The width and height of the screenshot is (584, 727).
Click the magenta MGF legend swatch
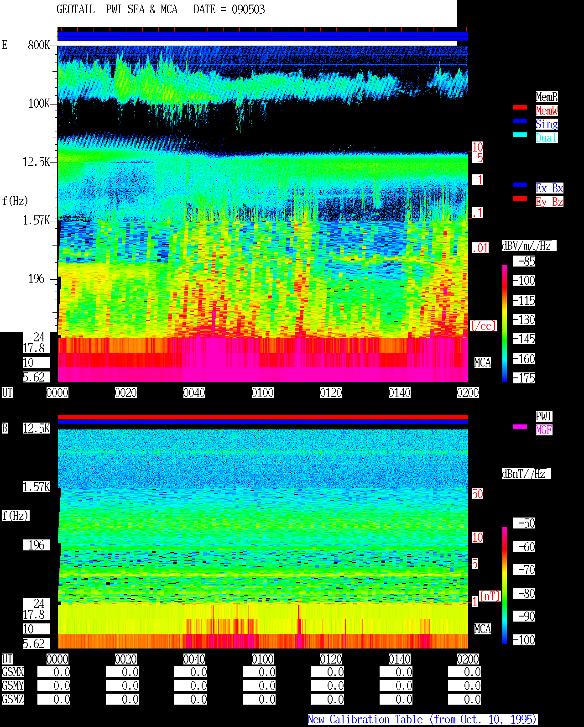(x=520, y=427)
